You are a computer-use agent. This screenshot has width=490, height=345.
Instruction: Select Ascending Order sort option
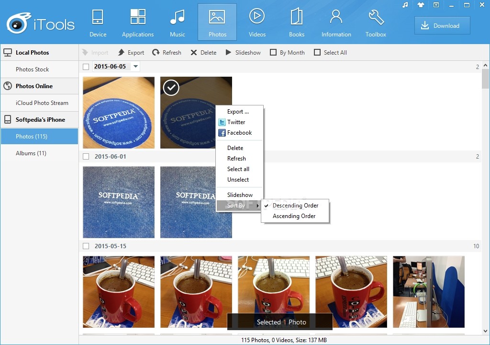(295, 216)
